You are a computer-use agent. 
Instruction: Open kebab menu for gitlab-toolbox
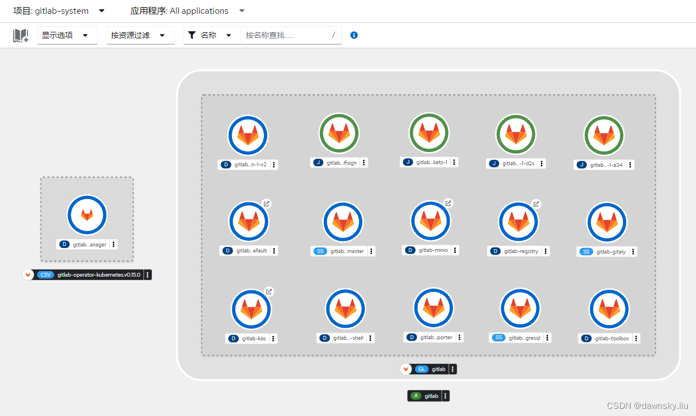(636, 339)
